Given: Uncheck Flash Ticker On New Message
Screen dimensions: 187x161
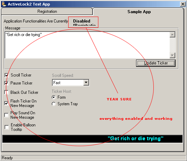Looking at the screenshot, I should 7,103.
